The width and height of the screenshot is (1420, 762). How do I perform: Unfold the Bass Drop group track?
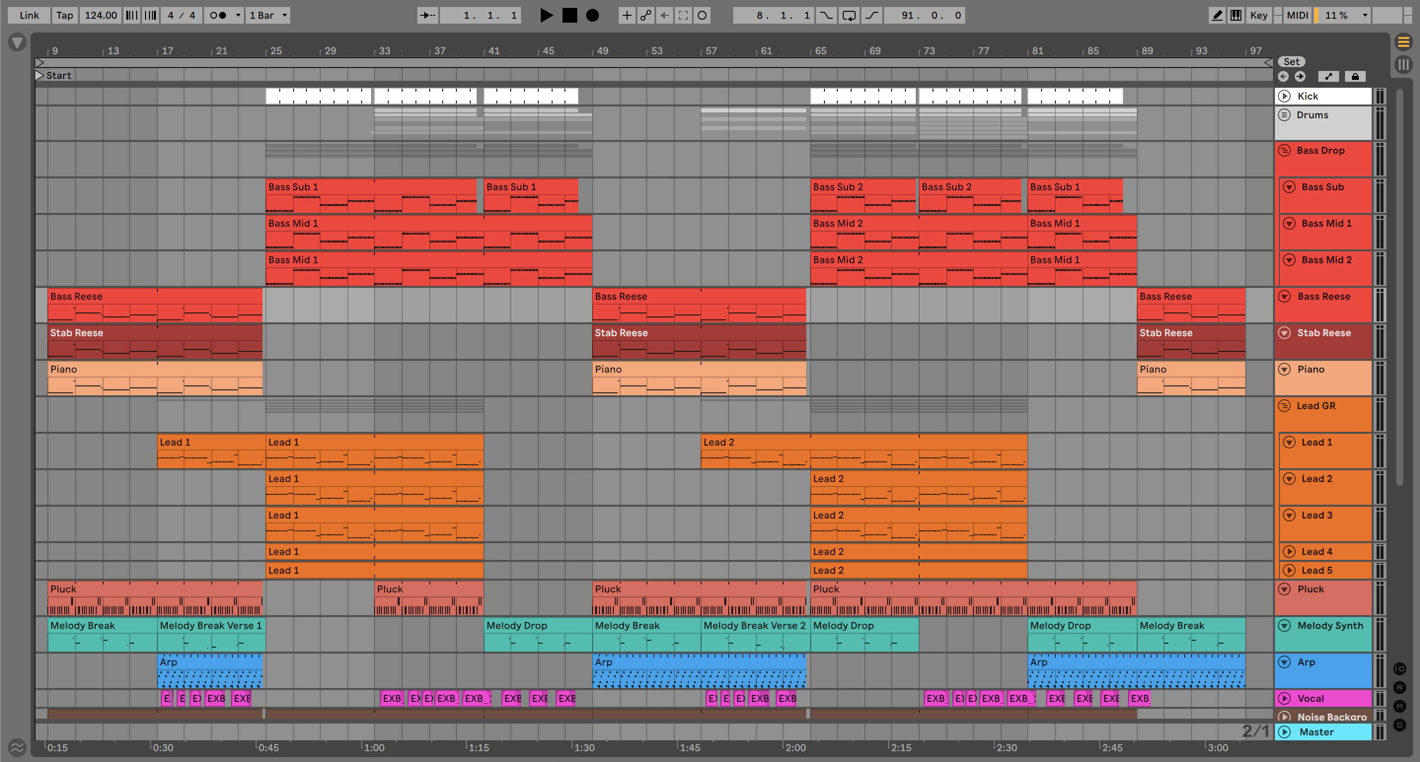click(1284, 150)
